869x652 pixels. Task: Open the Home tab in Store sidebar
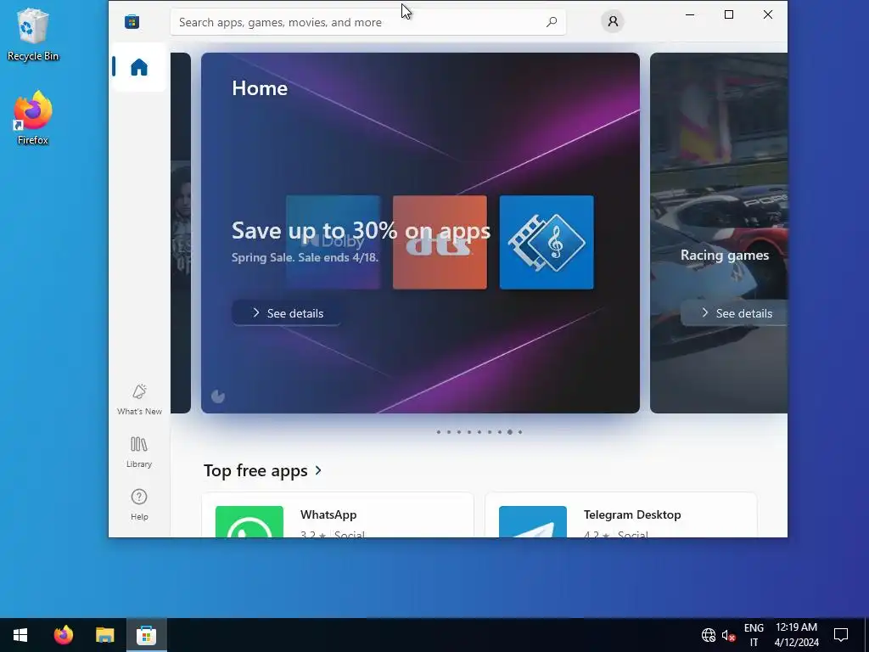pos(138,67)
